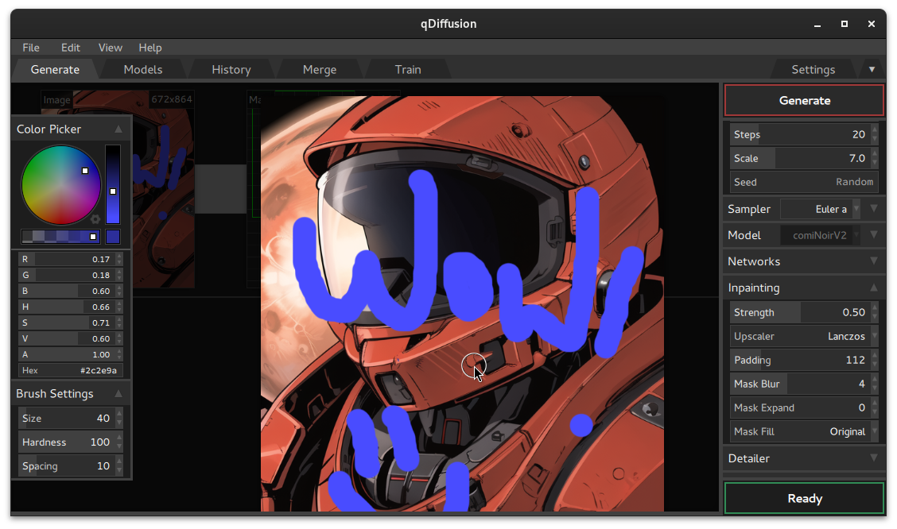
Task: Click the G color value field
Action: [x=70, y=276]
